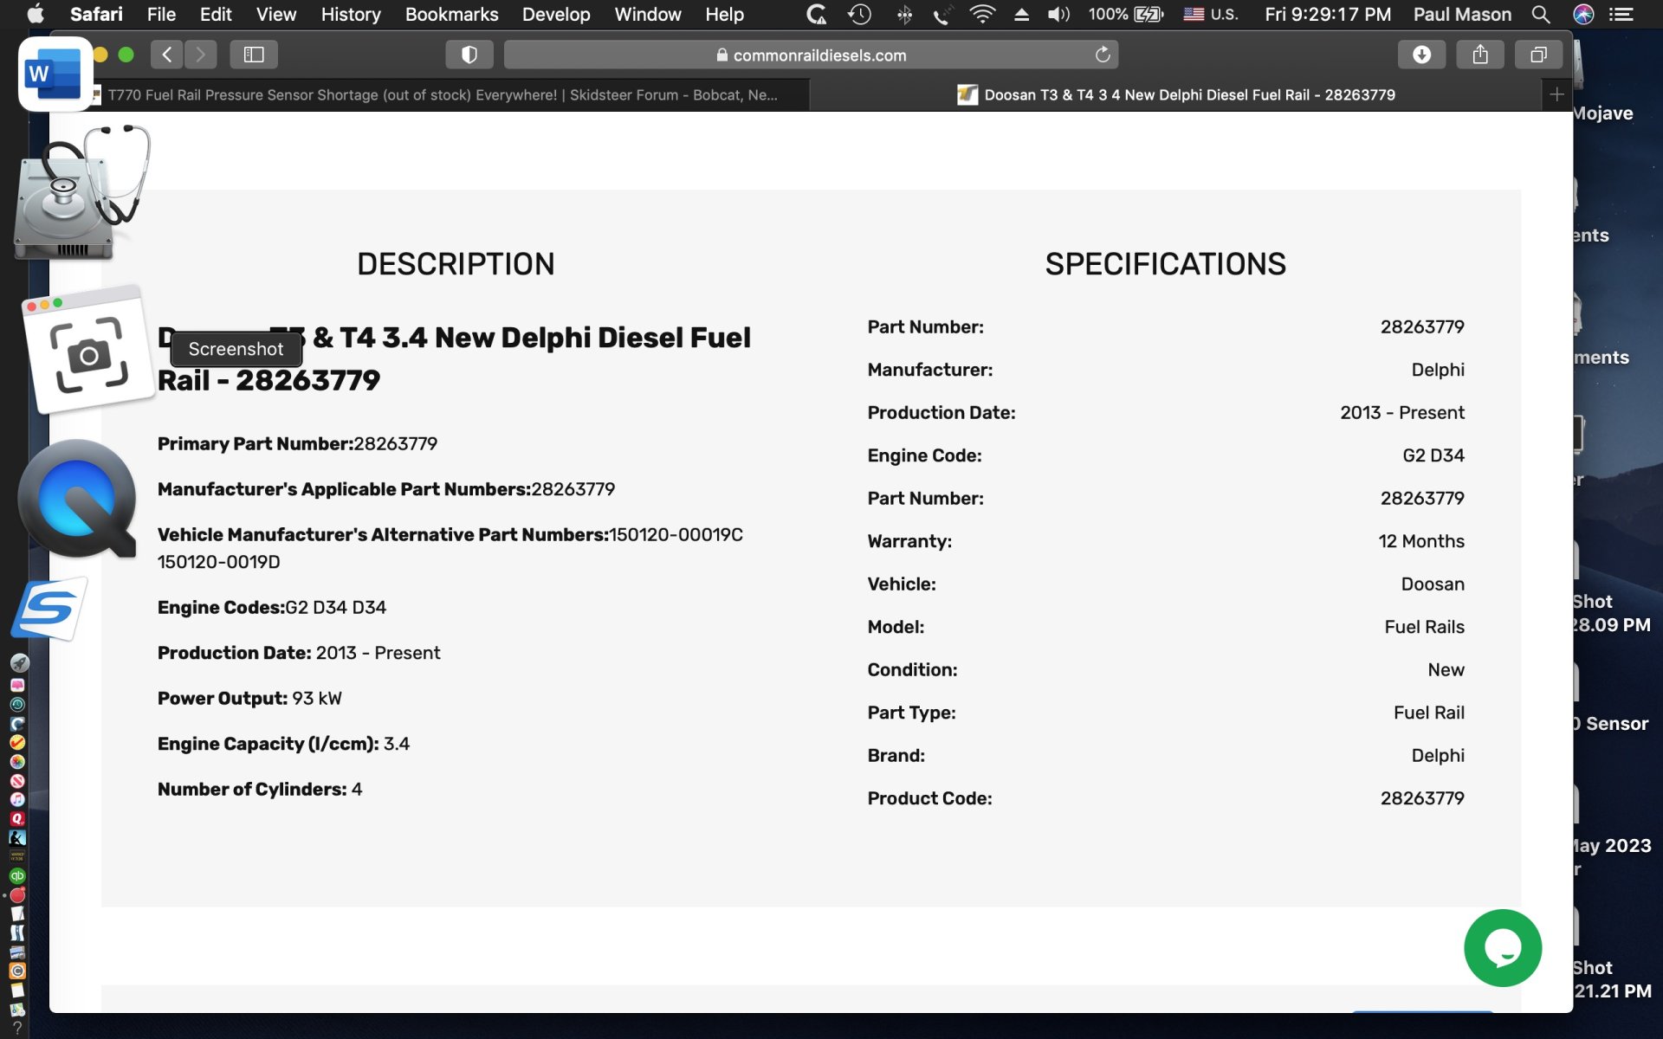The image size is (1663, 1039).
Task: Open the Wi-Fi status menu
Action: (x=982, y=14)
